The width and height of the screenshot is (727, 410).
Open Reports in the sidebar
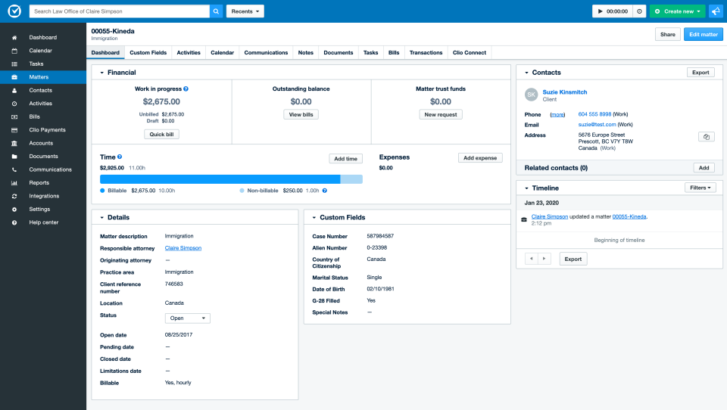point(43,182)
